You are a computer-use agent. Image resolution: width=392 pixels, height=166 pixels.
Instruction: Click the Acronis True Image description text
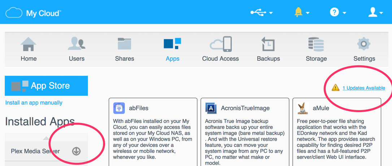[x=245, y=142]
